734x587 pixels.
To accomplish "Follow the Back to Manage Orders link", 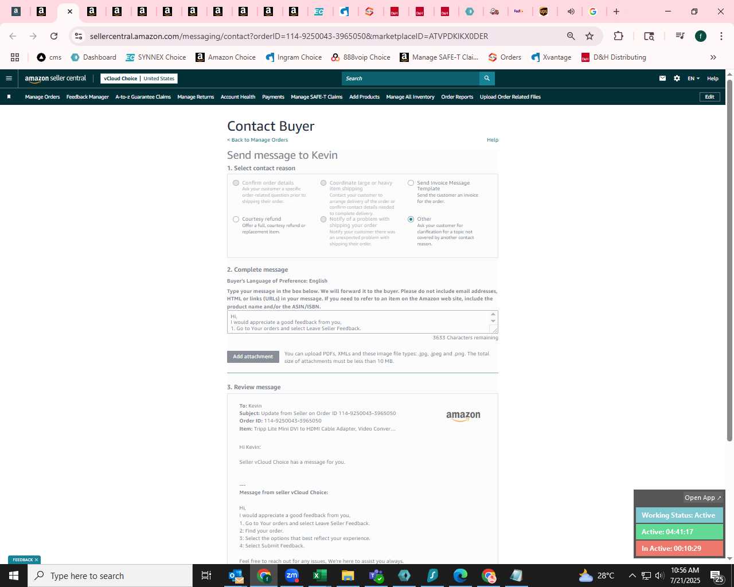I will (257, 140).
